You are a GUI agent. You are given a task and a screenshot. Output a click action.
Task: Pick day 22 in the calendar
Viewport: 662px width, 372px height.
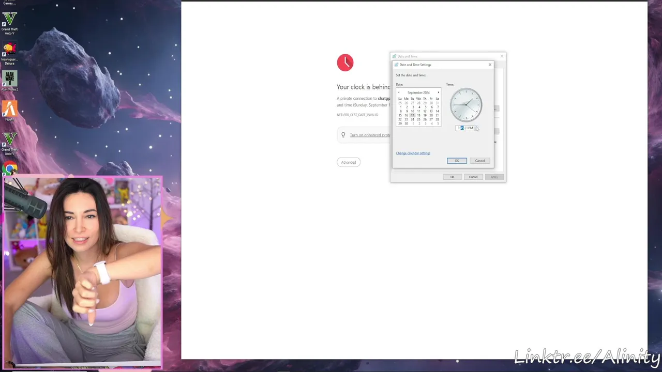(x=400, y=119)
